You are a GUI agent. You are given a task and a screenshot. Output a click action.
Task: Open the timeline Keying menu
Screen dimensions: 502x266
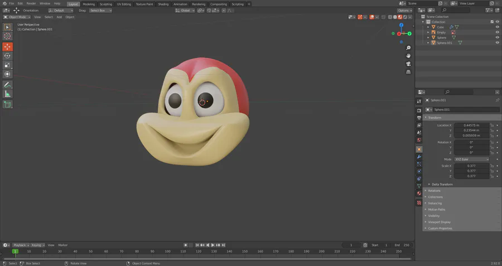point(38,245)
